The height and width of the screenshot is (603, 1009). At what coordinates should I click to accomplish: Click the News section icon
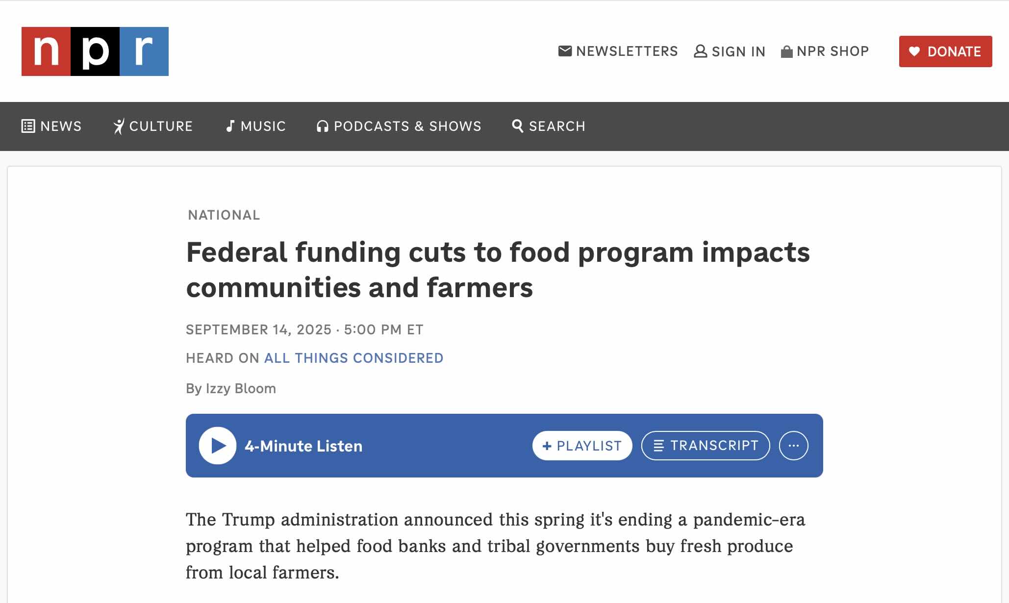pyautogui.click(x=28, y=126)
